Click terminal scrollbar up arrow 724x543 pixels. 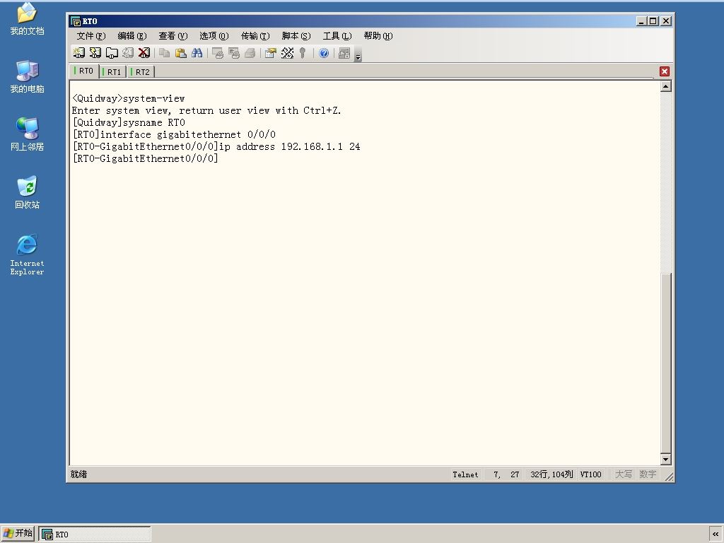coord(666,86)
